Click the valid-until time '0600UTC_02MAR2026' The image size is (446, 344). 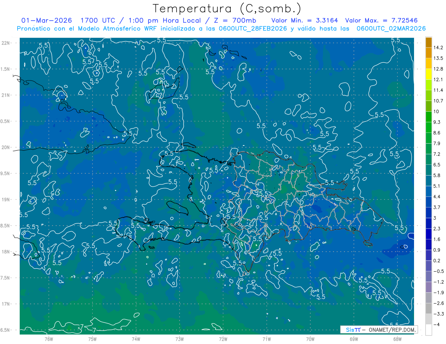coord(391,29)
